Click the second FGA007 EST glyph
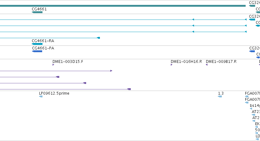This screenshot has width=260, height=141. pos(247,103)
